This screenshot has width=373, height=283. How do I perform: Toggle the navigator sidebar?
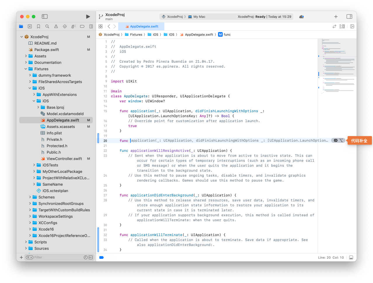(45, 17)
